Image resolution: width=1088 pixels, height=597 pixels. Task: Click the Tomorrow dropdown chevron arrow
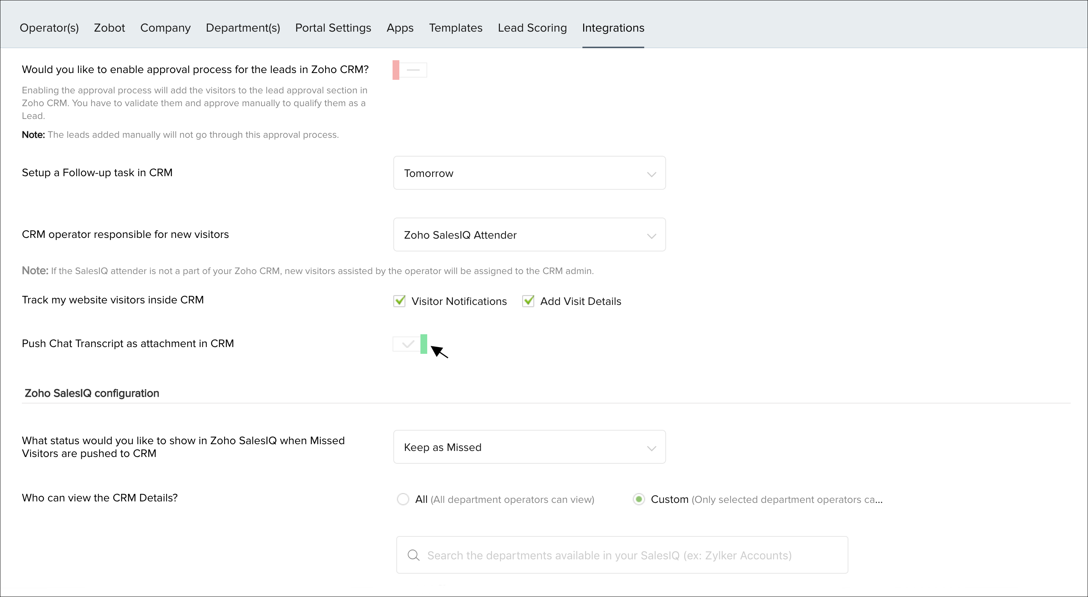click(x=651, y=174)
